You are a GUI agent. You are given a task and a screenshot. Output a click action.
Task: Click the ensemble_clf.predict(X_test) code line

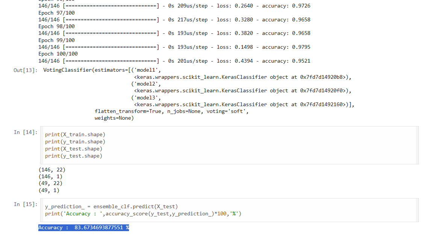tap(111, 207)
